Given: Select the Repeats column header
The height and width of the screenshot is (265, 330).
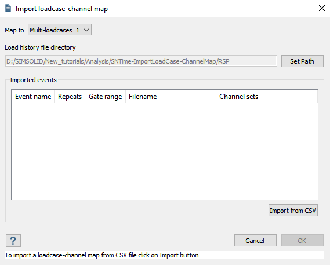Looking at the screenshot, I should tap(70, 97).
